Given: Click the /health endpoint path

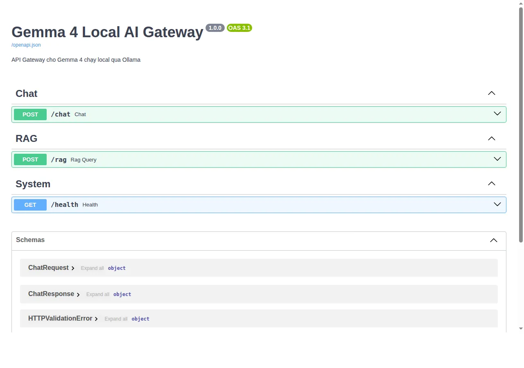Looking at the screenshot, I should [65, 205].
